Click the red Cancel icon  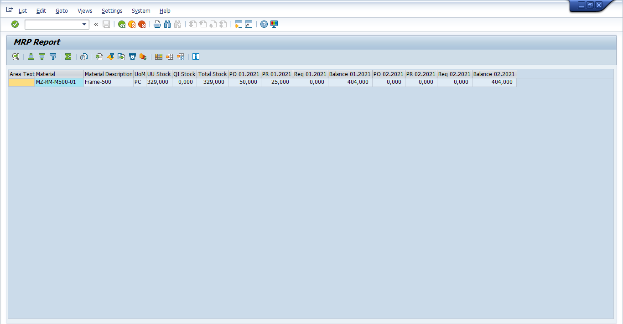142,24
